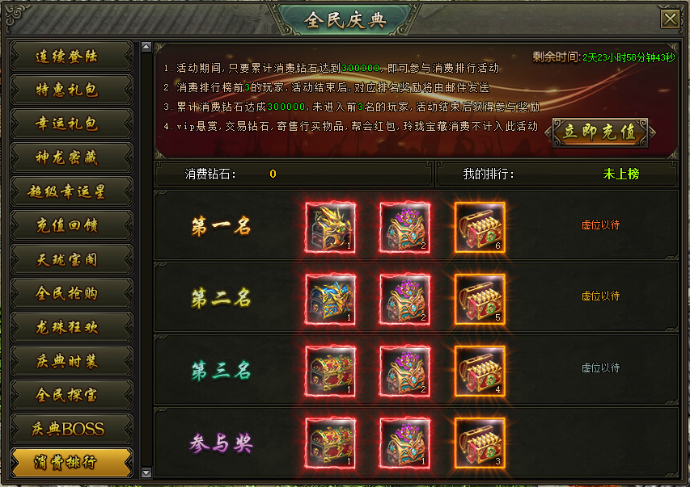690x487 pixels.
Task: Click the 立即充值 recharge button
Action: [599, 132]
